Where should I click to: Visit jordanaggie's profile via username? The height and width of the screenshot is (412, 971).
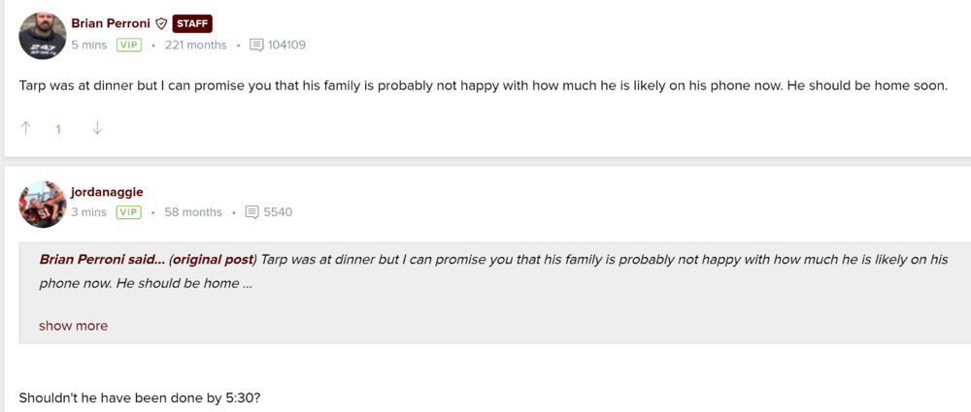[107, 192]
